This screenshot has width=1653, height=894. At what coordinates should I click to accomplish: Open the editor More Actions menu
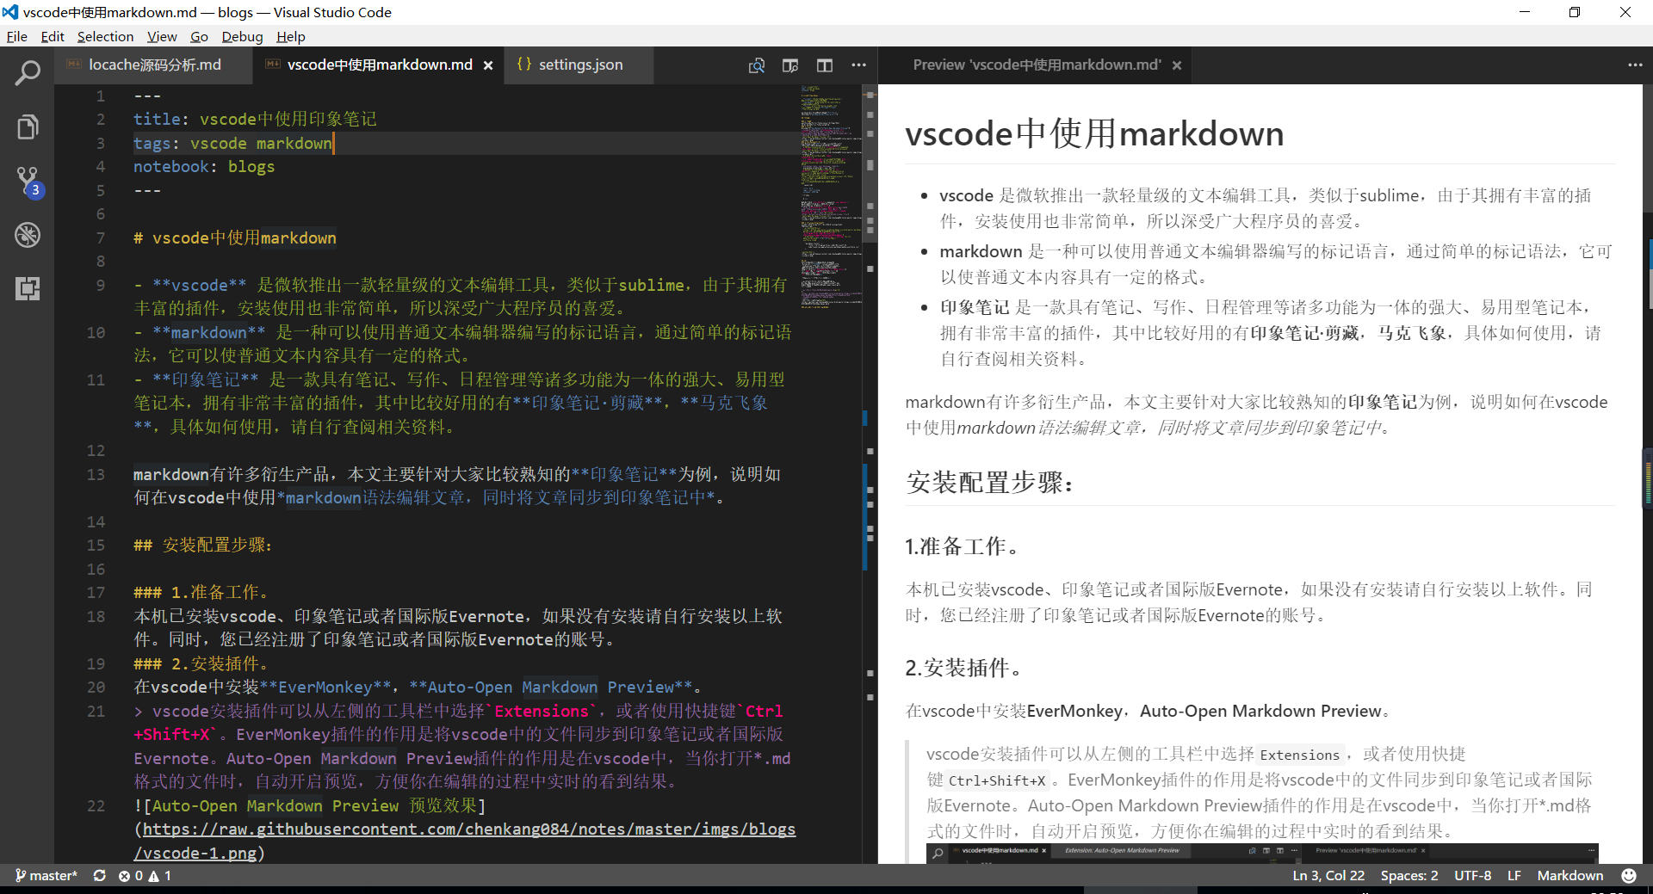coord(858,65)
